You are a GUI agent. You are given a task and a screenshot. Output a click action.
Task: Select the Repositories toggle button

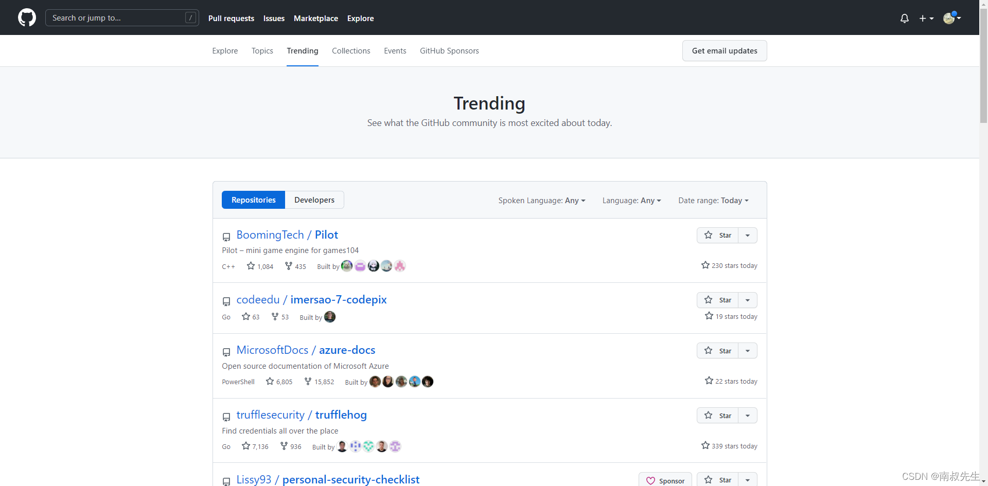pyautogui.click(x=253, y=200)
